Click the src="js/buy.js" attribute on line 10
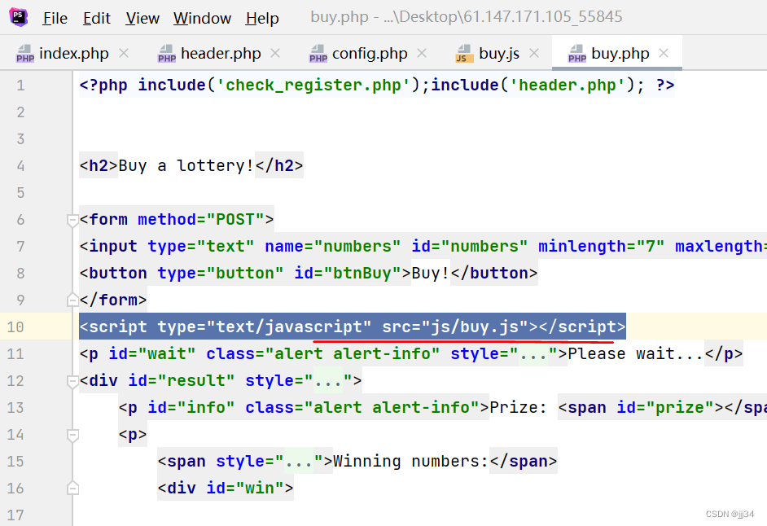The image size is (767, 526). click(x=455, y=327)
